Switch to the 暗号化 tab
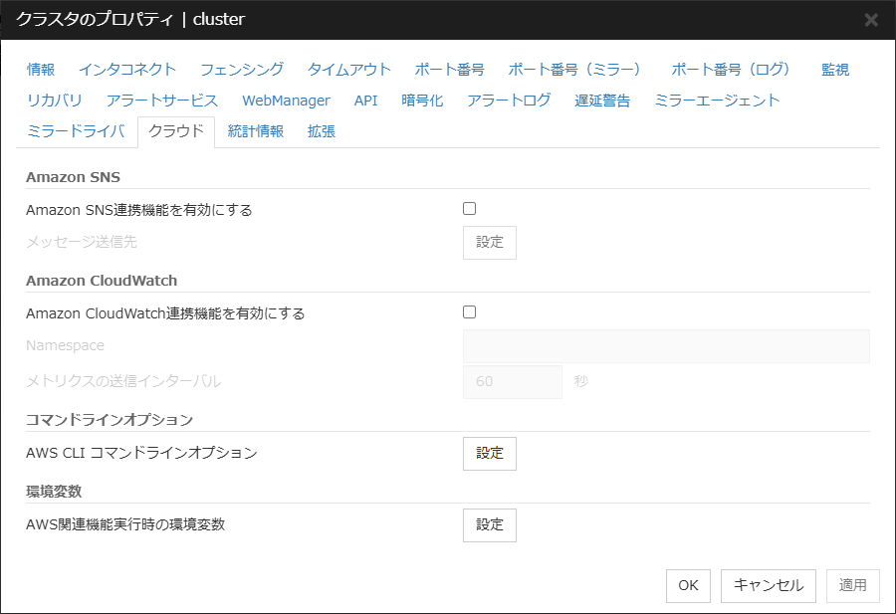Viewport: 896px width, 614px height. click(x=422, y=101)
